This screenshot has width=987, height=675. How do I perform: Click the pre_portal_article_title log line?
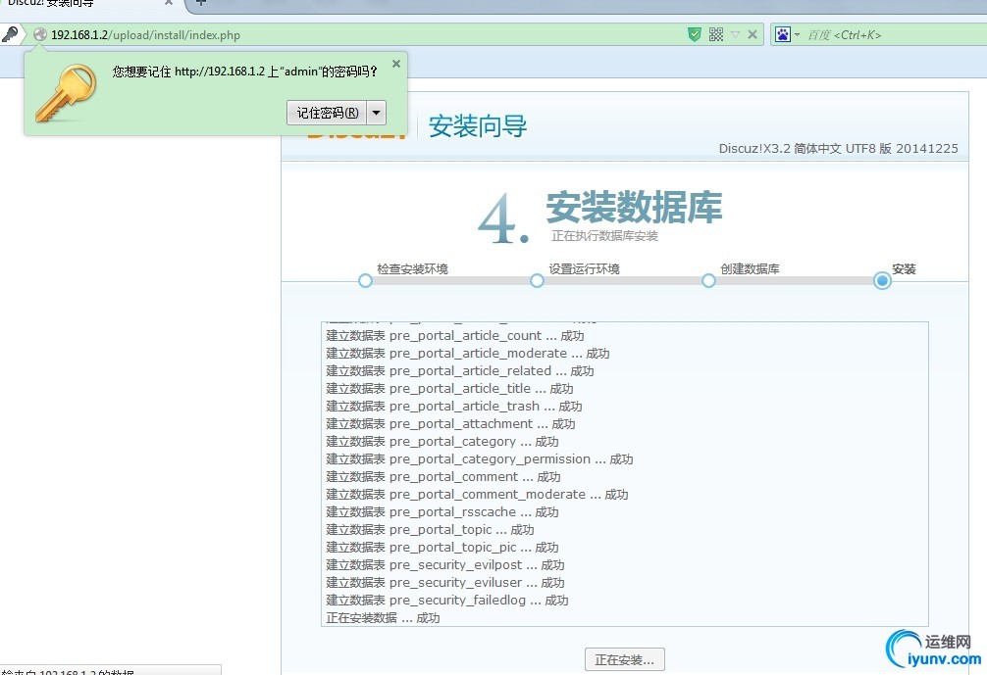[449, 388]
